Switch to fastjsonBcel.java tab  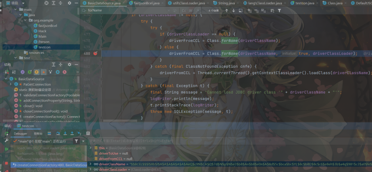tap(147, 3)
